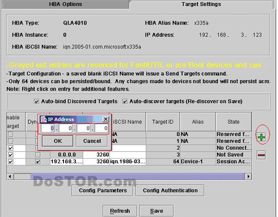
Task: Toggle Enable Target checkbox for Device-1 row
Action: pyautogui.click(x=10, y=162)
